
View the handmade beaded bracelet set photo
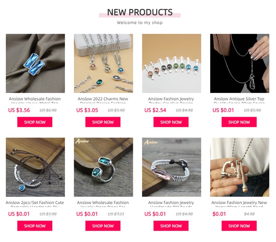(35, 167)
